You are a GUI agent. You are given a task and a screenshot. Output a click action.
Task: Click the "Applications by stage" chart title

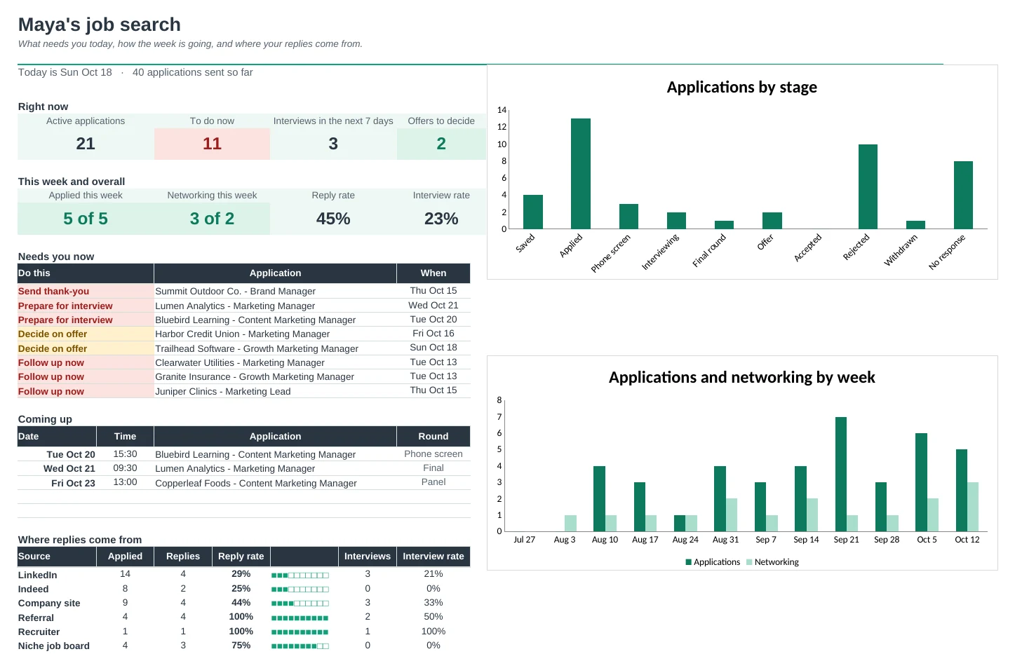tap(742, 87)
